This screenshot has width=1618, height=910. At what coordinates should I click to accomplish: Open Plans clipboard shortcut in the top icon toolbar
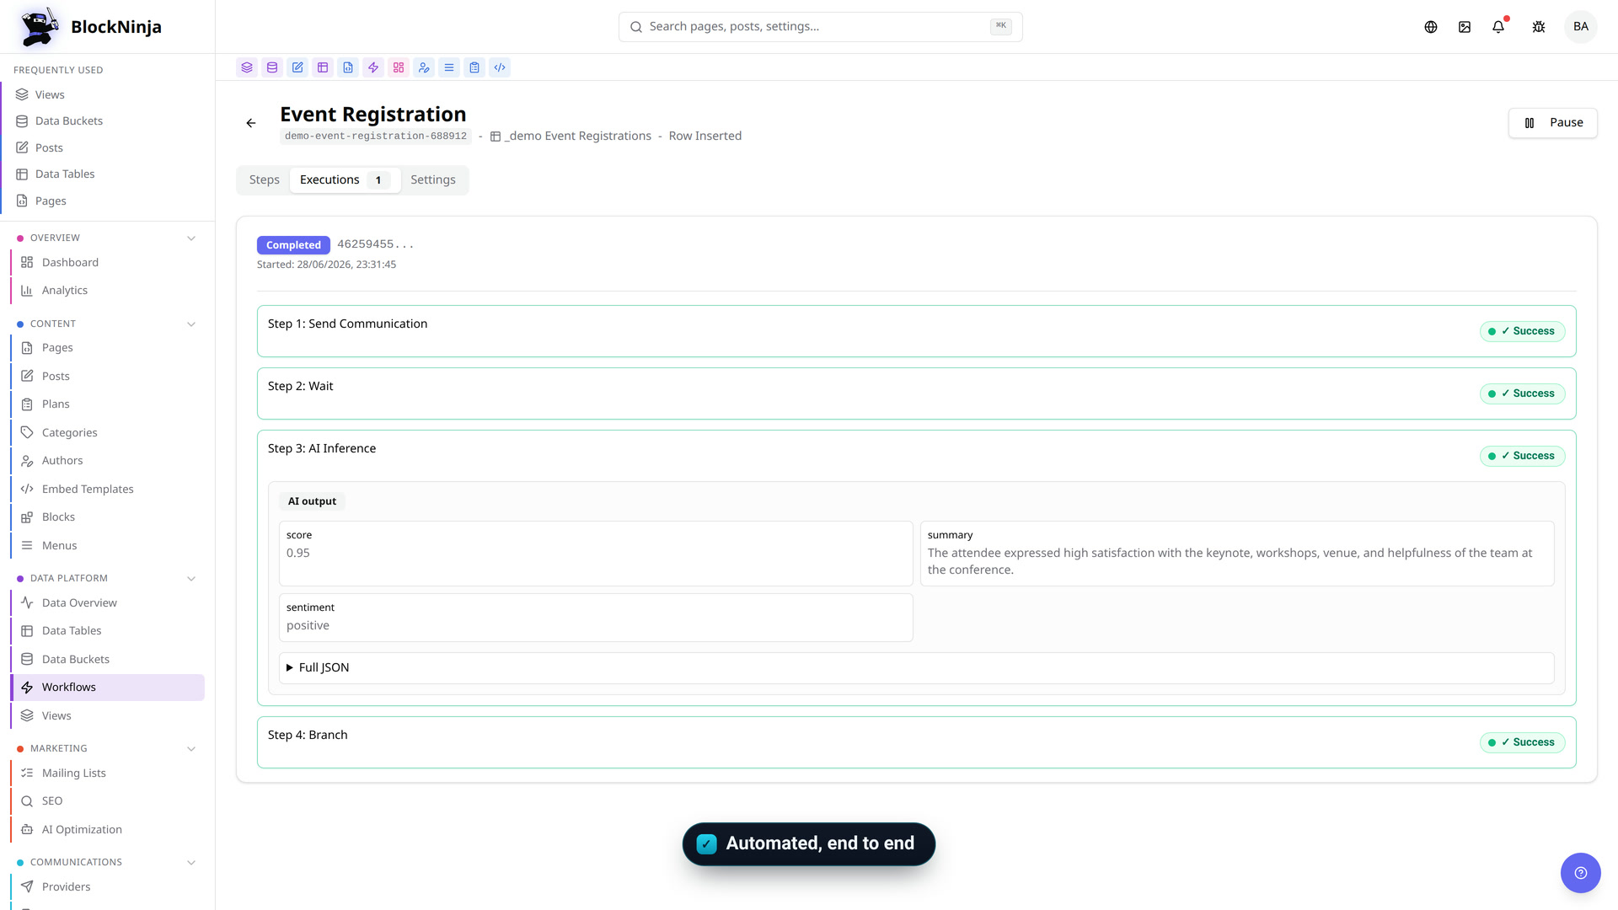(x=474, y=67)
